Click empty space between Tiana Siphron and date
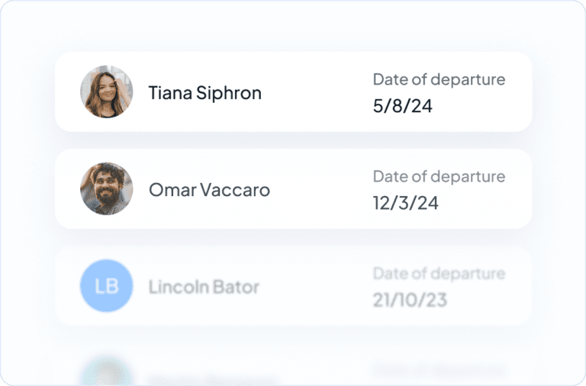 [x=317, y=92]
